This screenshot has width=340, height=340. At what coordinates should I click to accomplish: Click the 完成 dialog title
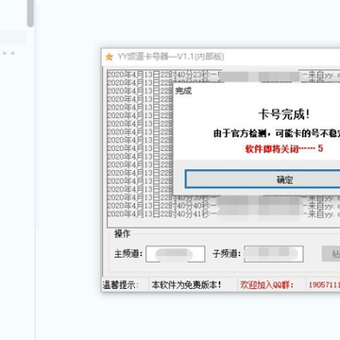coord(183,92)
